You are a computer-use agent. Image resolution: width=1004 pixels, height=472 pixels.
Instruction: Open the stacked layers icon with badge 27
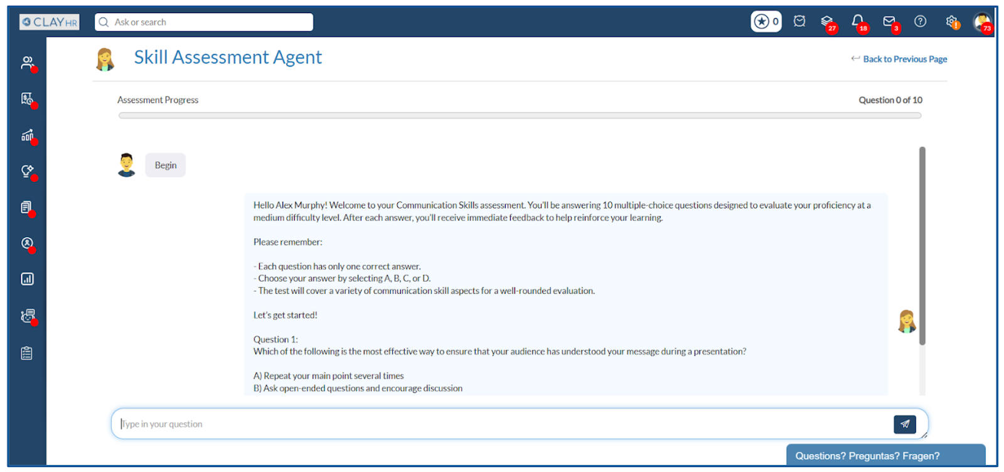tap(828, 23)
